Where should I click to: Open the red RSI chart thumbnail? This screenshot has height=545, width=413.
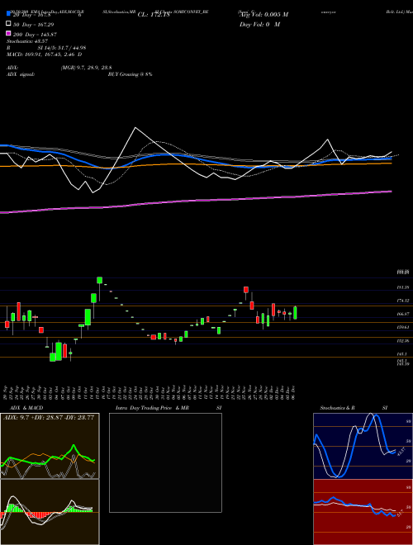coord(363,512)
